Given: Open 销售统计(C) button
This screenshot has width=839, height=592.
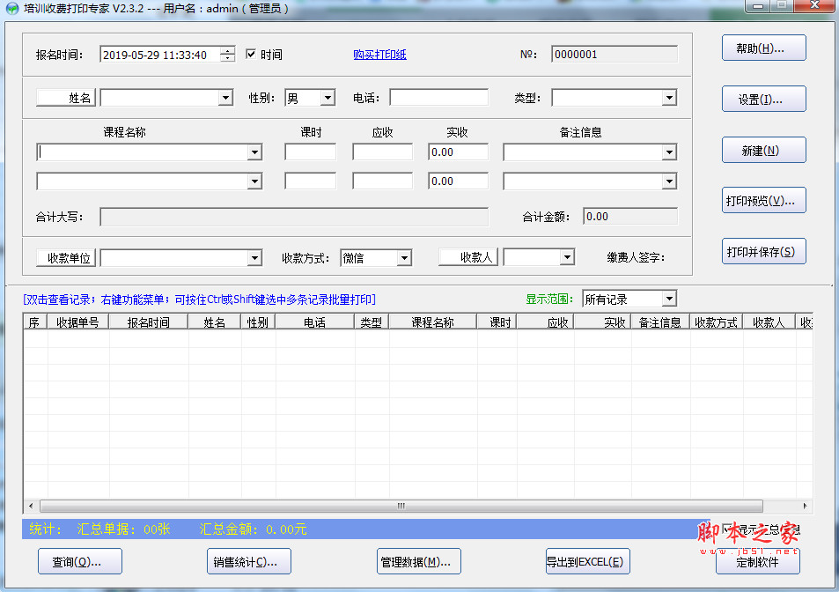Looking at the screenshot, I should pyautogui.click(x=249, y=561).
